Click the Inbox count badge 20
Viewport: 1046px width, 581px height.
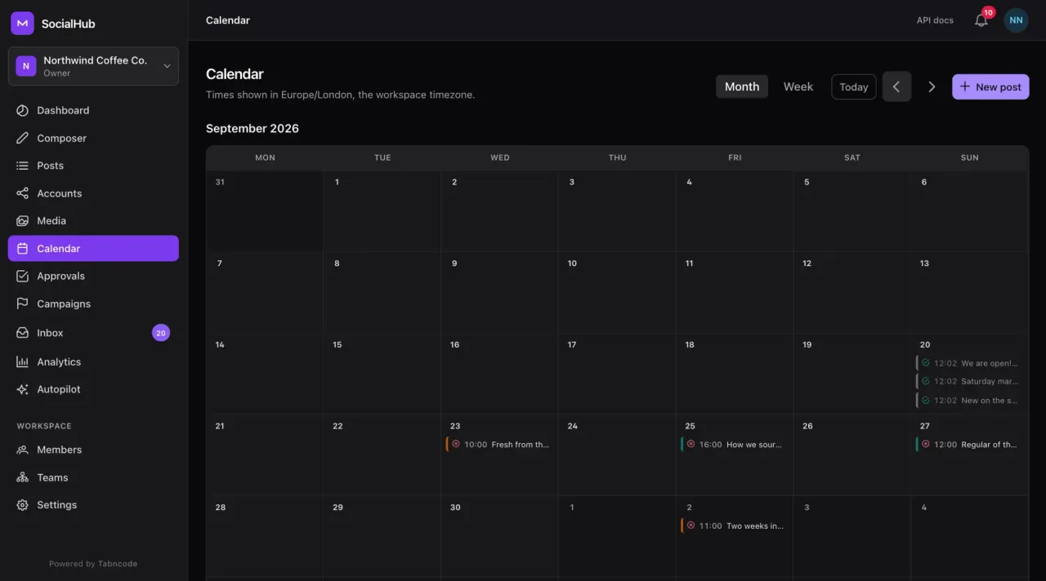coord(161,333)
